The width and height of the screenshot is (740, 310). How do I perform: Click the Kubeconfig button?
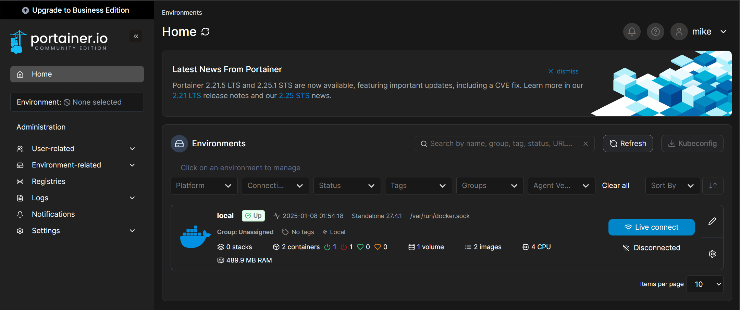[692, 144]
